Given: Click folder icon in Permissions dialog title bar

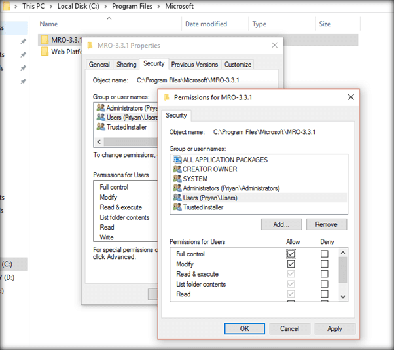Looking at the screenshot, I should pyautogui.click(x=166, y=97).
